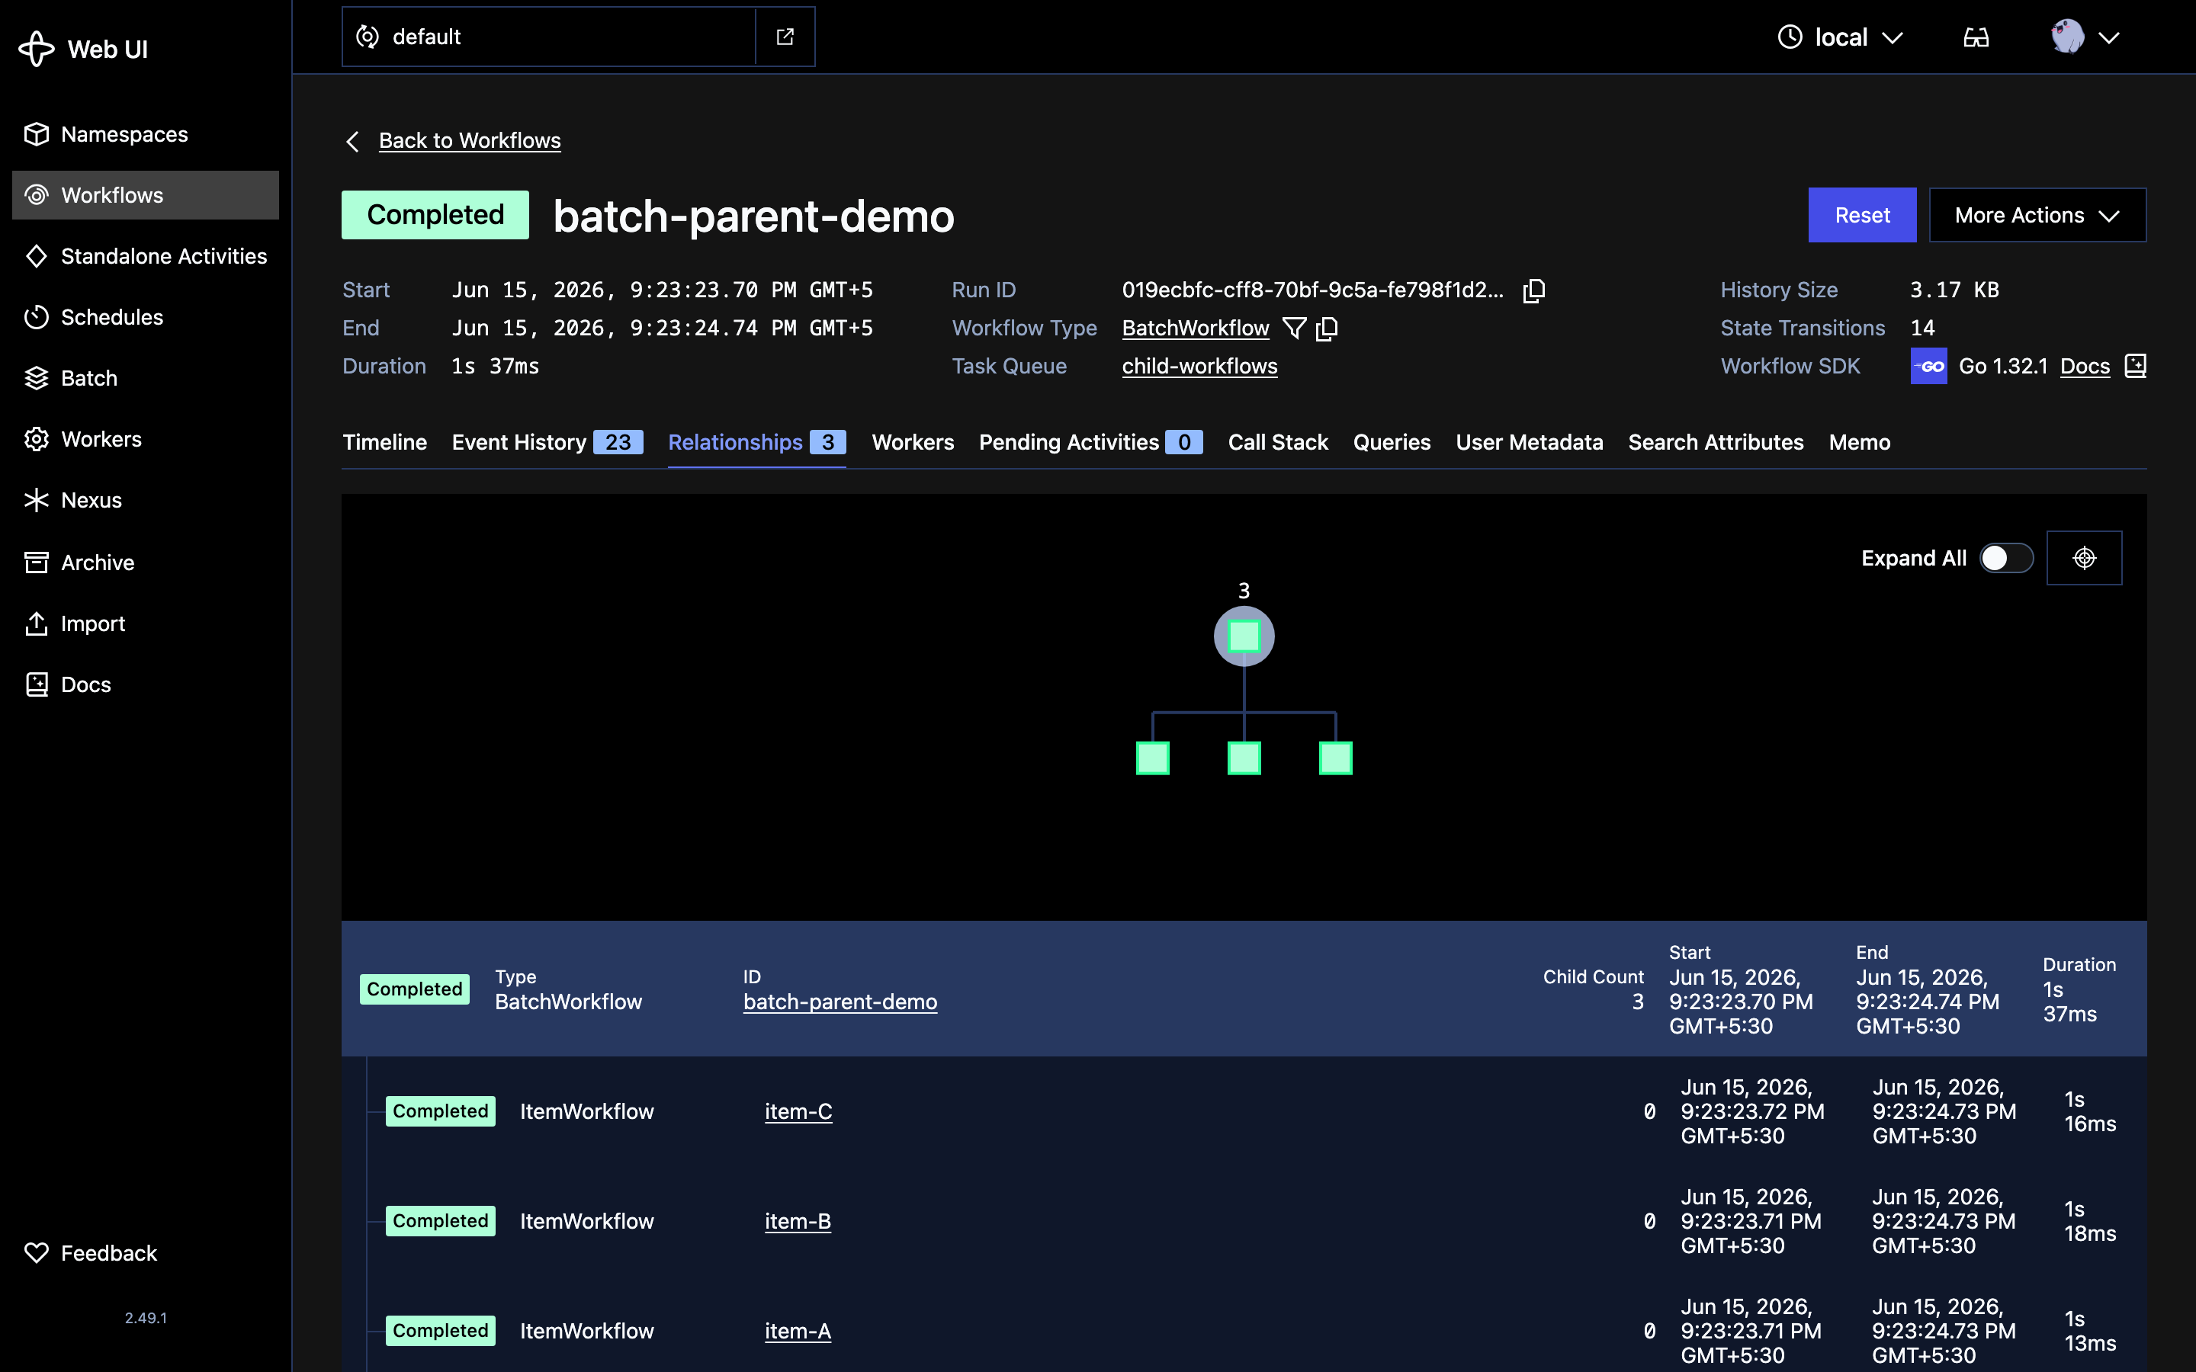Select the Relationships tab

(757, 442)
